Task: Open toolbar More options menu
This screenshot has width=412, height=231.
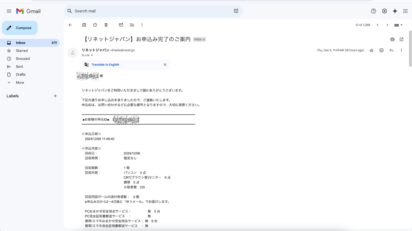Action: pos(142,25)
